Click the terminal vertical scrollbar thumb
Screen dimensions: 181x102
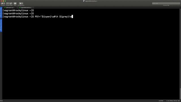pyautogui.click(x=180, y=93)
